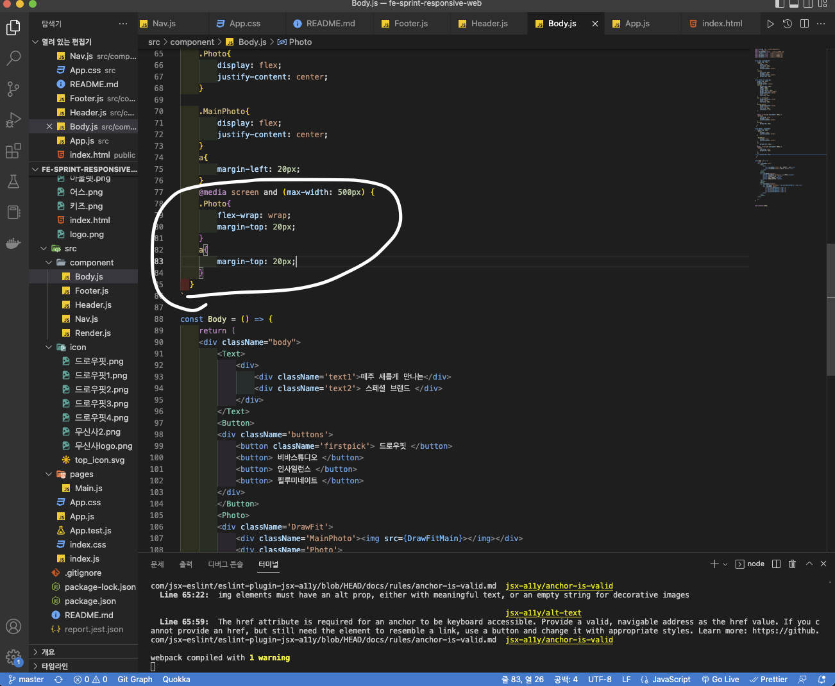Close Body.js in open editors list
Screen dimensions: 835x686
(49, 127)
